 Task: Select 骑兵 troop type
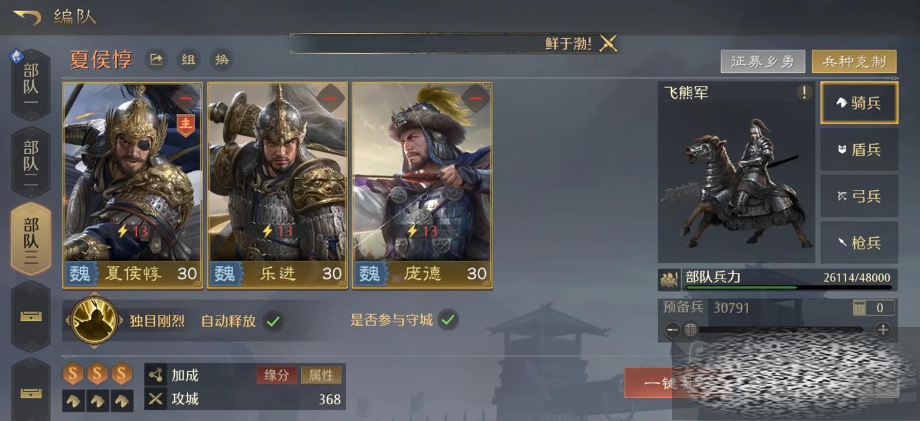[859, 103]
